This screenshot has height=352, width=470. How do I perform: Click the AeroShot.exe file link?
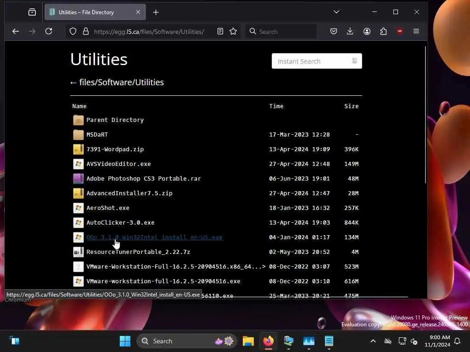click(108, 208)
